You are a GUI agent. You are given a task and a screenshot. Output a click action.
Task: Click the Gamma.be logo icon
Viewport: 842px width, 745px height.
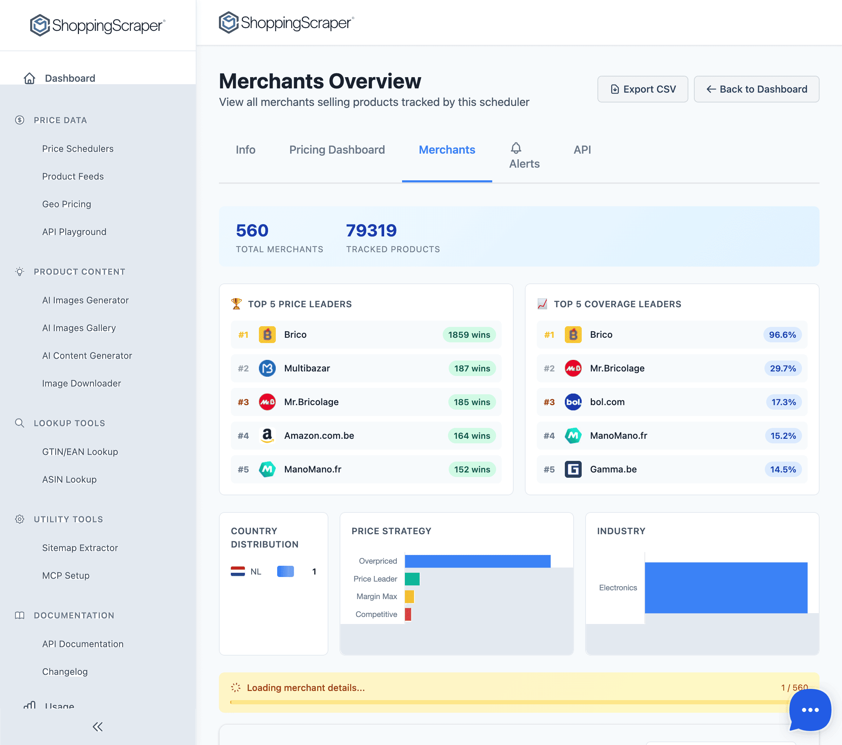(x=573, y=470)
